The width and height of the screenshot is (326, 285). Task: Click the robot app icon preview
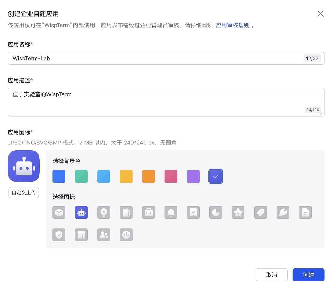[x=24, y=166]
